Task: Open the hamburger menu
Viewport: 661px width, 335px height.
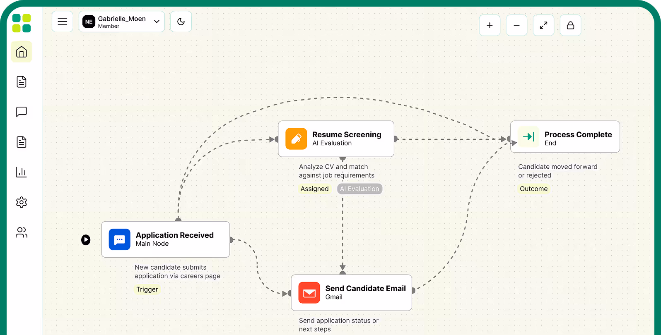Action: (63, 22)
